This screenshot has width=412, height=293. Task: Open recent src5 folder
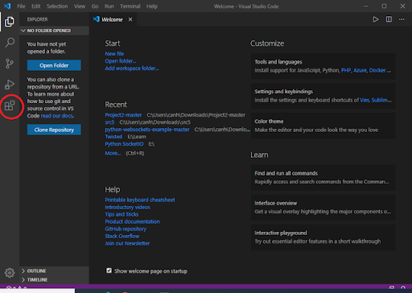109,122
